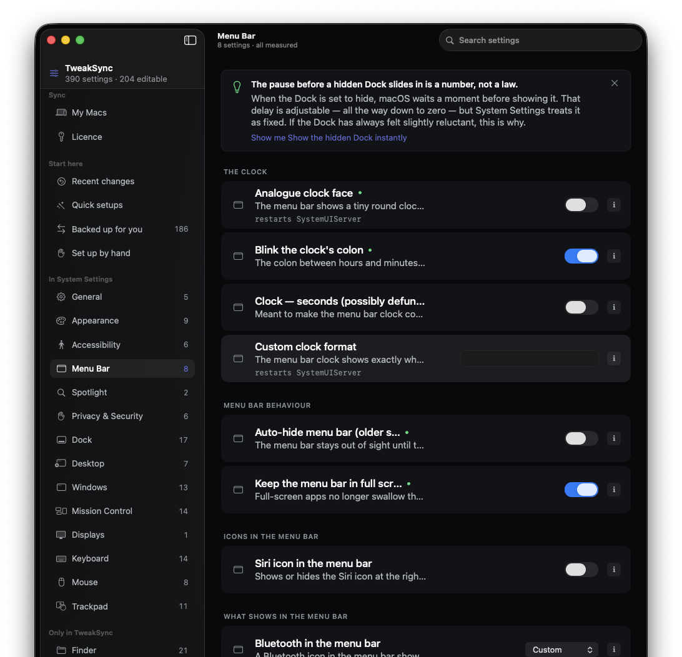The width and height of the screenshot is (682, 657).
Task: Enable Analogue clock face switch
Action: point(581,205)
